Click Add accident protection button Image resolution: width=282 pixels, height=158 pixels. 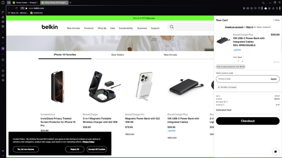(230, 67)
